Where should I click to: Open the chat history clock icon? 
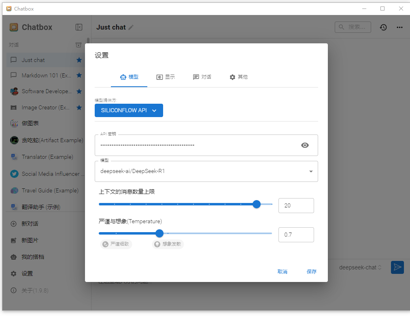click(383, 27)
